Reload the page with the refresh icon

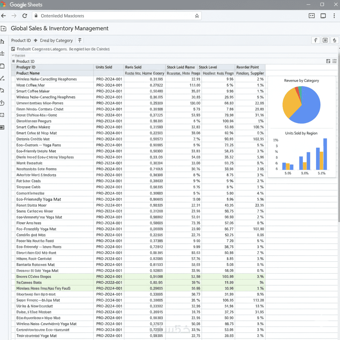[x=25, y=16]
